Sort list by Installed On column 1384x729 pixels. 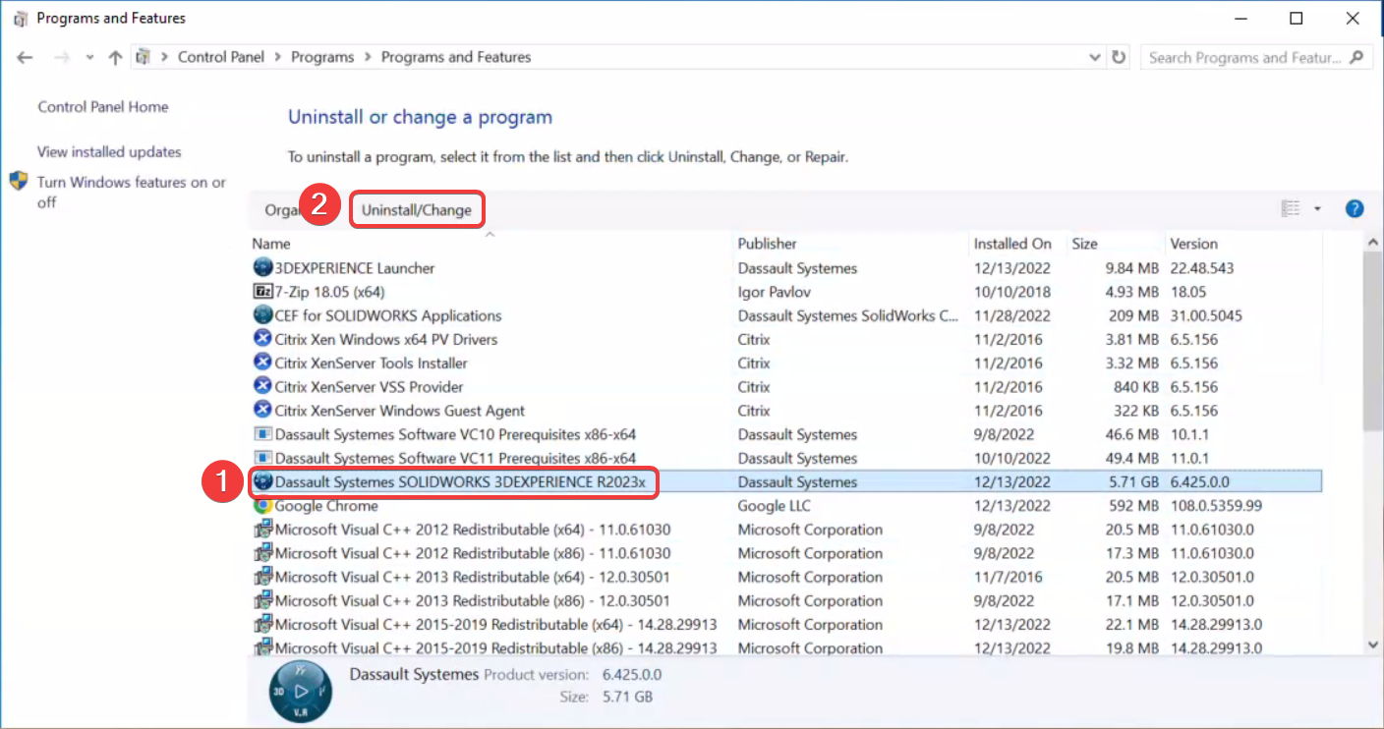[1012, 244]
